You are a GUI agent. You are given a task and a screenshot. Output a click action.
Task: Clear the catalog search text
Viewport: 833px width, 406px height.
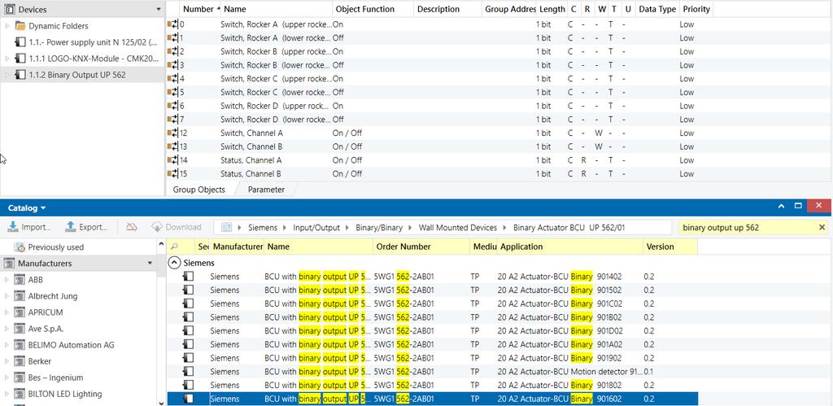tap(822, 228)
